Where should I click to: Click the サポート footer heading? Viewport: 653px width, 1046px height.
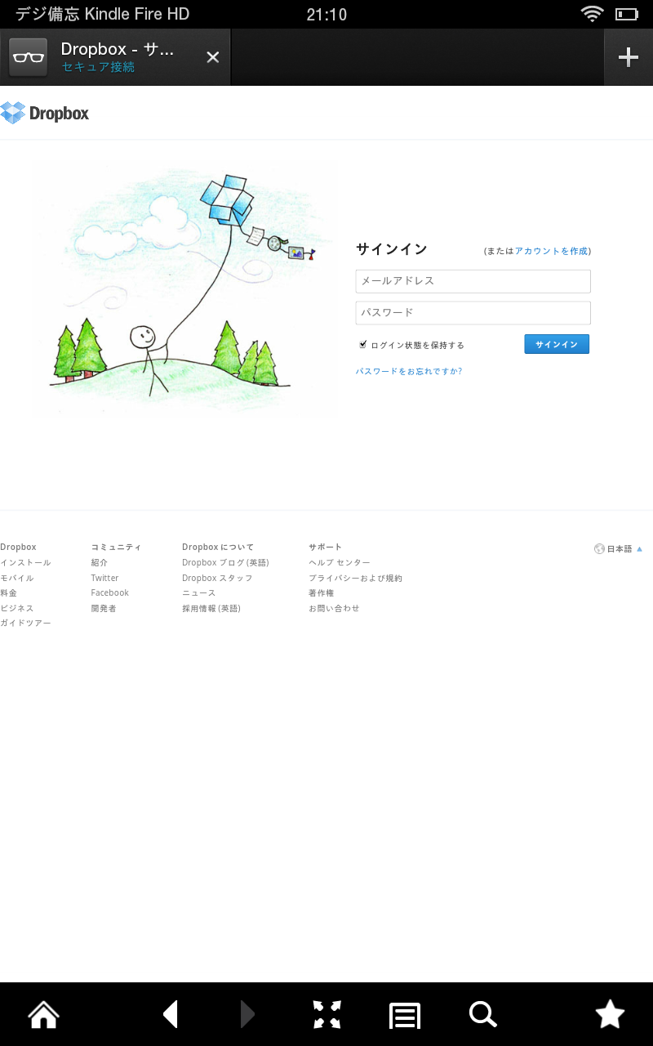click(326, 547)
